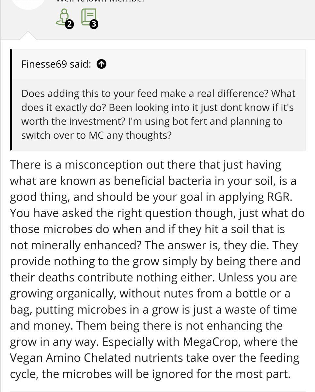Viewport: 315px width, 392px height.
Task: Open Finesse69 said attribution link
Action: [x=56, y=64]
